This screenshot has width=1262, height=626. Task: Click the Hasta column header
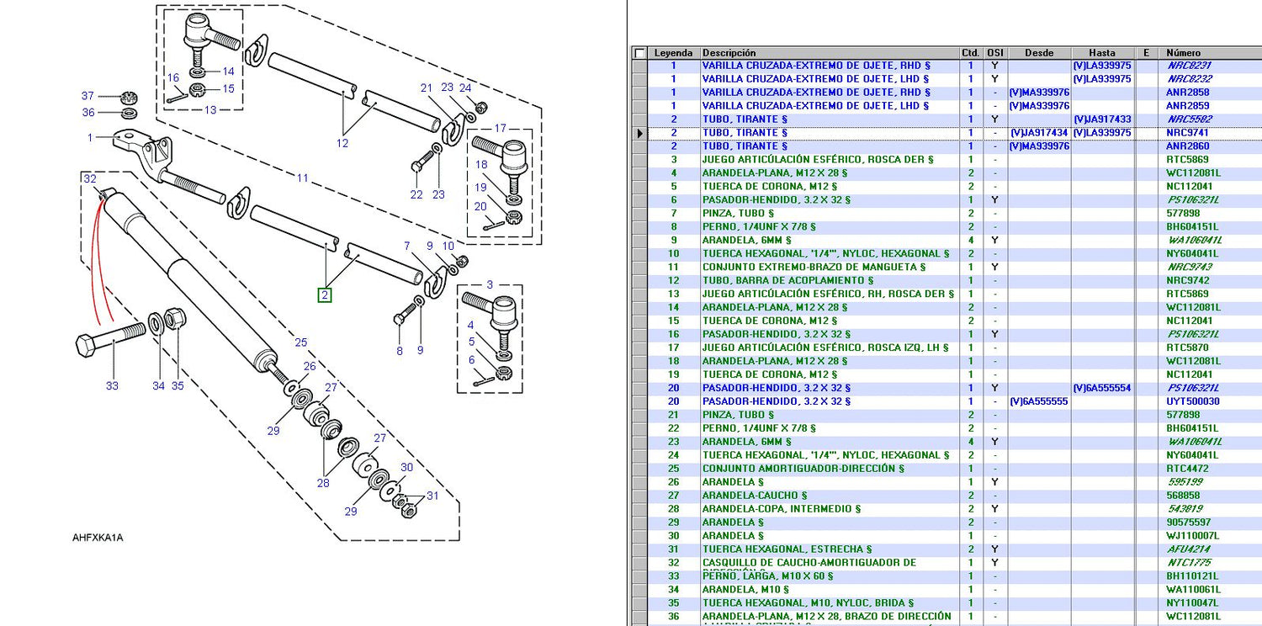click(x=1101, y=53)
